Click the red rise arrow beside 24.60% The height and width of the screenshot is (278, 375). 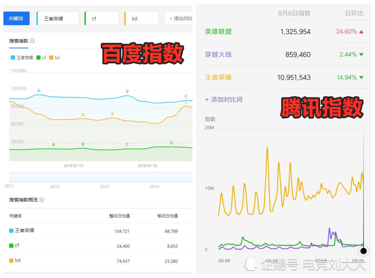click(x=361, y=32)
